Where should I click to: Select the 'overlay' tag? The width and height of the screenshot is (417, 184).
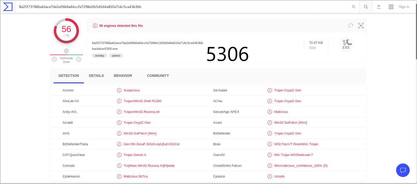(100, 56)
